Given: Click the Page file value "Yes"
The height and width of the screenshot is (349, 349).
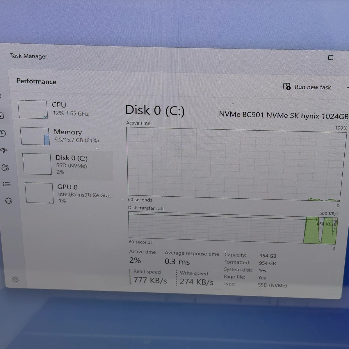Looking at the screenshot, I should (262, 278).
